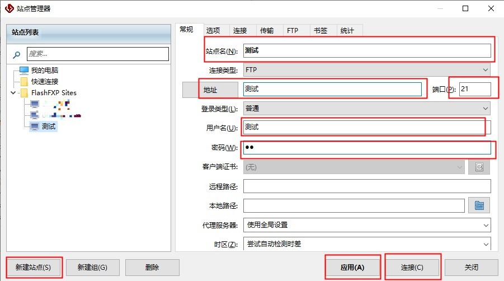Switch to the 选项 tab
Screen dimensions: 504x281
[213, 31]
